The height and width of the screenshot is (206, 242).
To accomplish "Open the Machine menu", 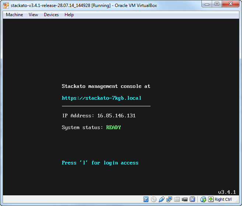I will (x=14, y=15).
